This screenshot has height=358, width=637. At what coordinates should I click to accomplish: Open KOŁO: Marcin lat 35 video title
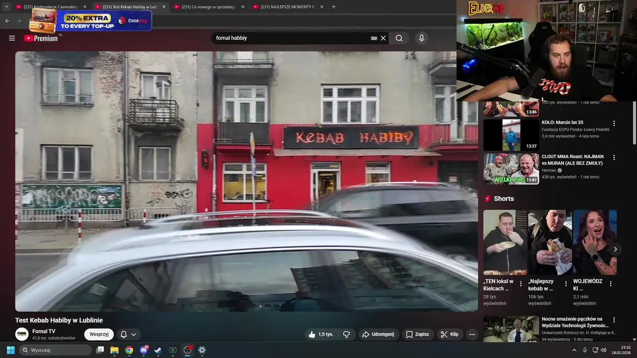coord(562,122)
